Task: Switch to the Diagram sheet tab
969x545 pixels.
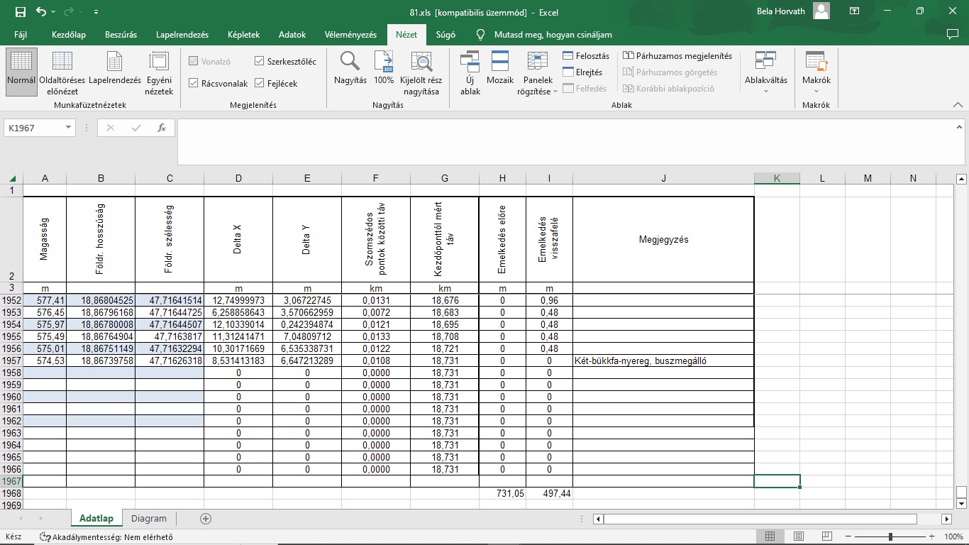Action: pyautogui.click(x=149, y=519)
